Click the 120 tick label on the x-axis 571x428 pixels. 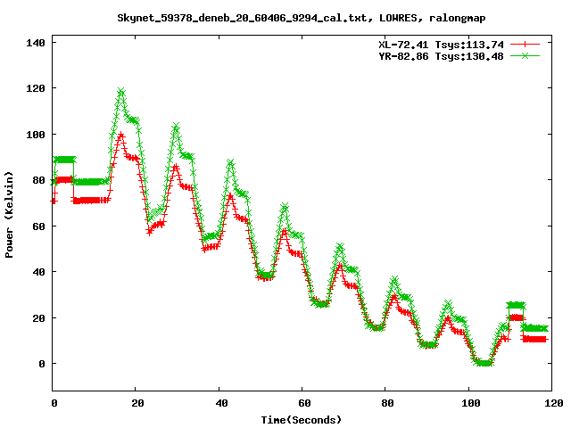point(554,403)
